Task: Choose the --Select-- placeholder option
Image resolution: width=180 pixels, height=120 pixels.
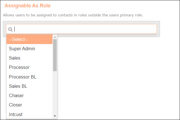Action: [30, 39]
